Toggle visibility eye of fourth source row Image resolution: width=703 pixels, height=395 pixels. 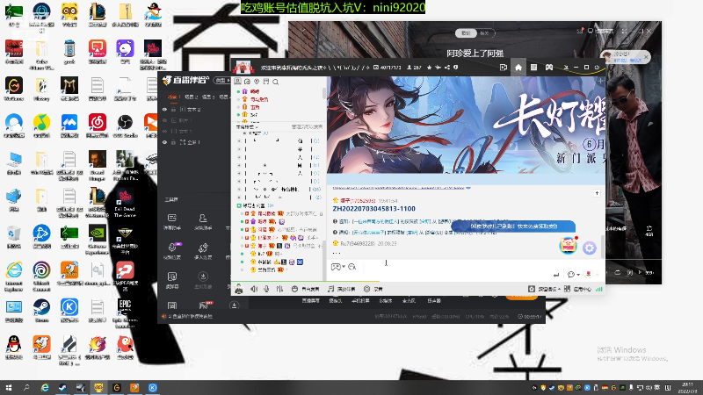point(164,142)
